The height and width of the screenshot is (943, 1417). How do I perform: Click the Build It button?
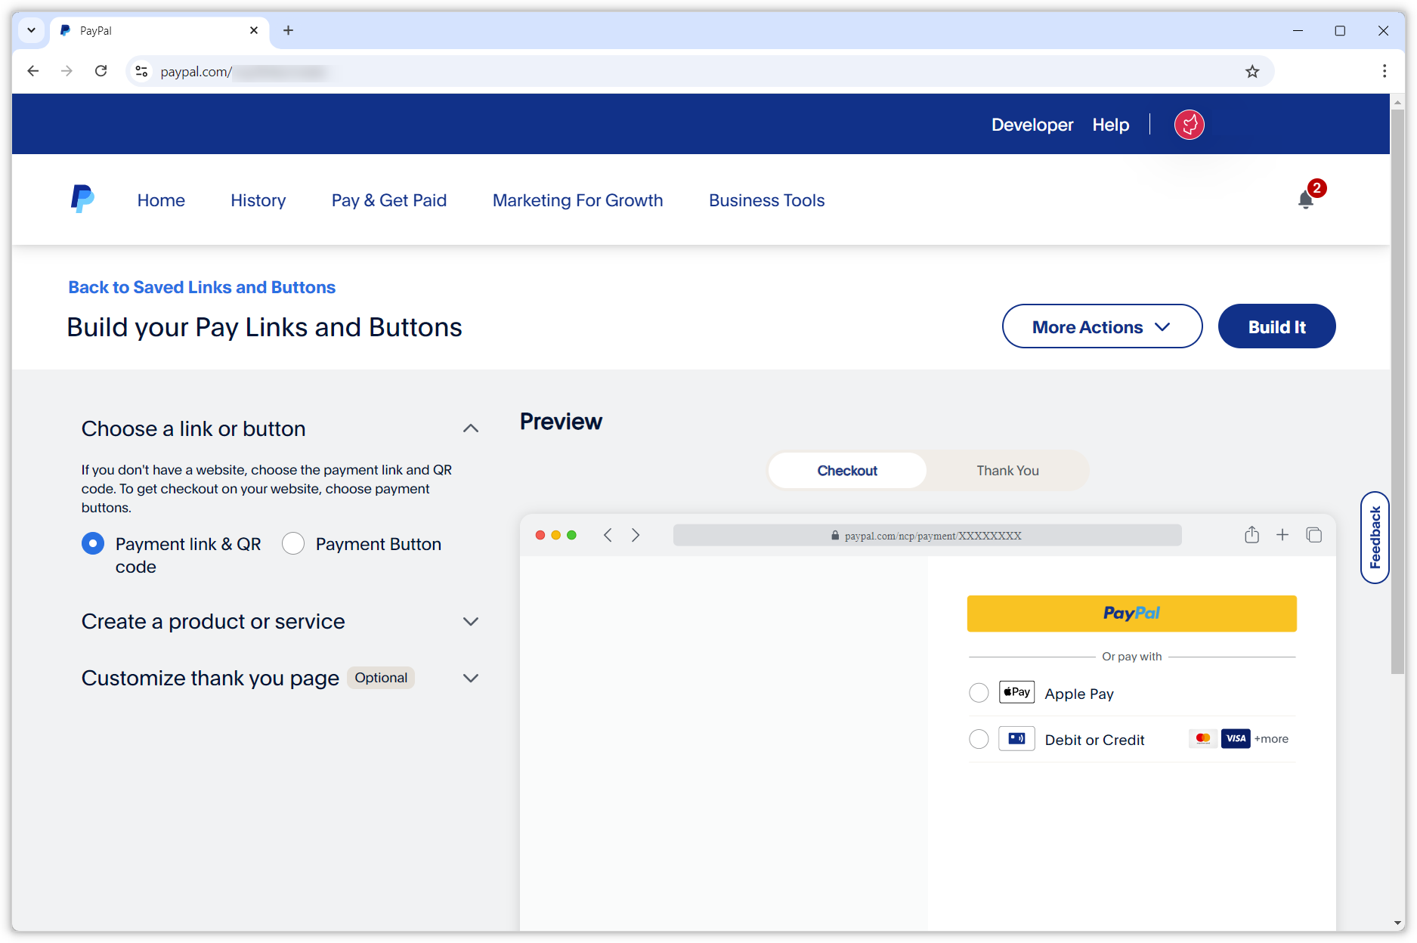click(1276, 326)
